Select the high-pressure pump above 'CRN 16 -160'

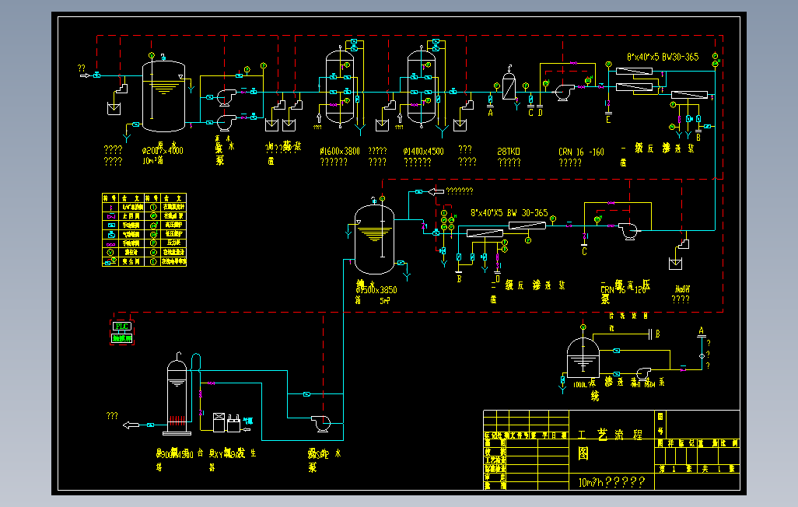[x=563, y=93]
